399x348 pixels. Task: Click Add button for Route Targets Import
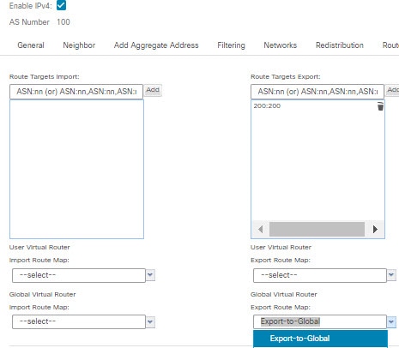[153, 90]
